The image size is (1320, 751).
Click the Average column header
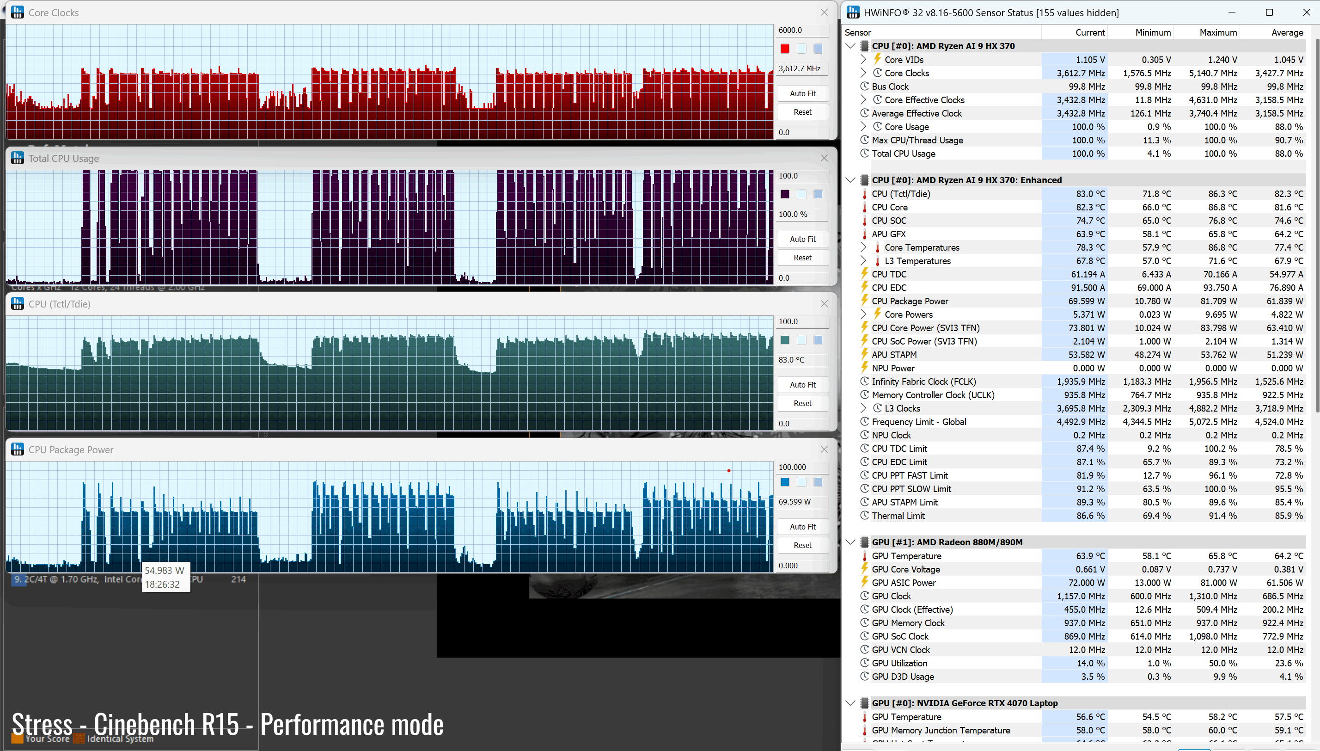(x=1272, y=32)
